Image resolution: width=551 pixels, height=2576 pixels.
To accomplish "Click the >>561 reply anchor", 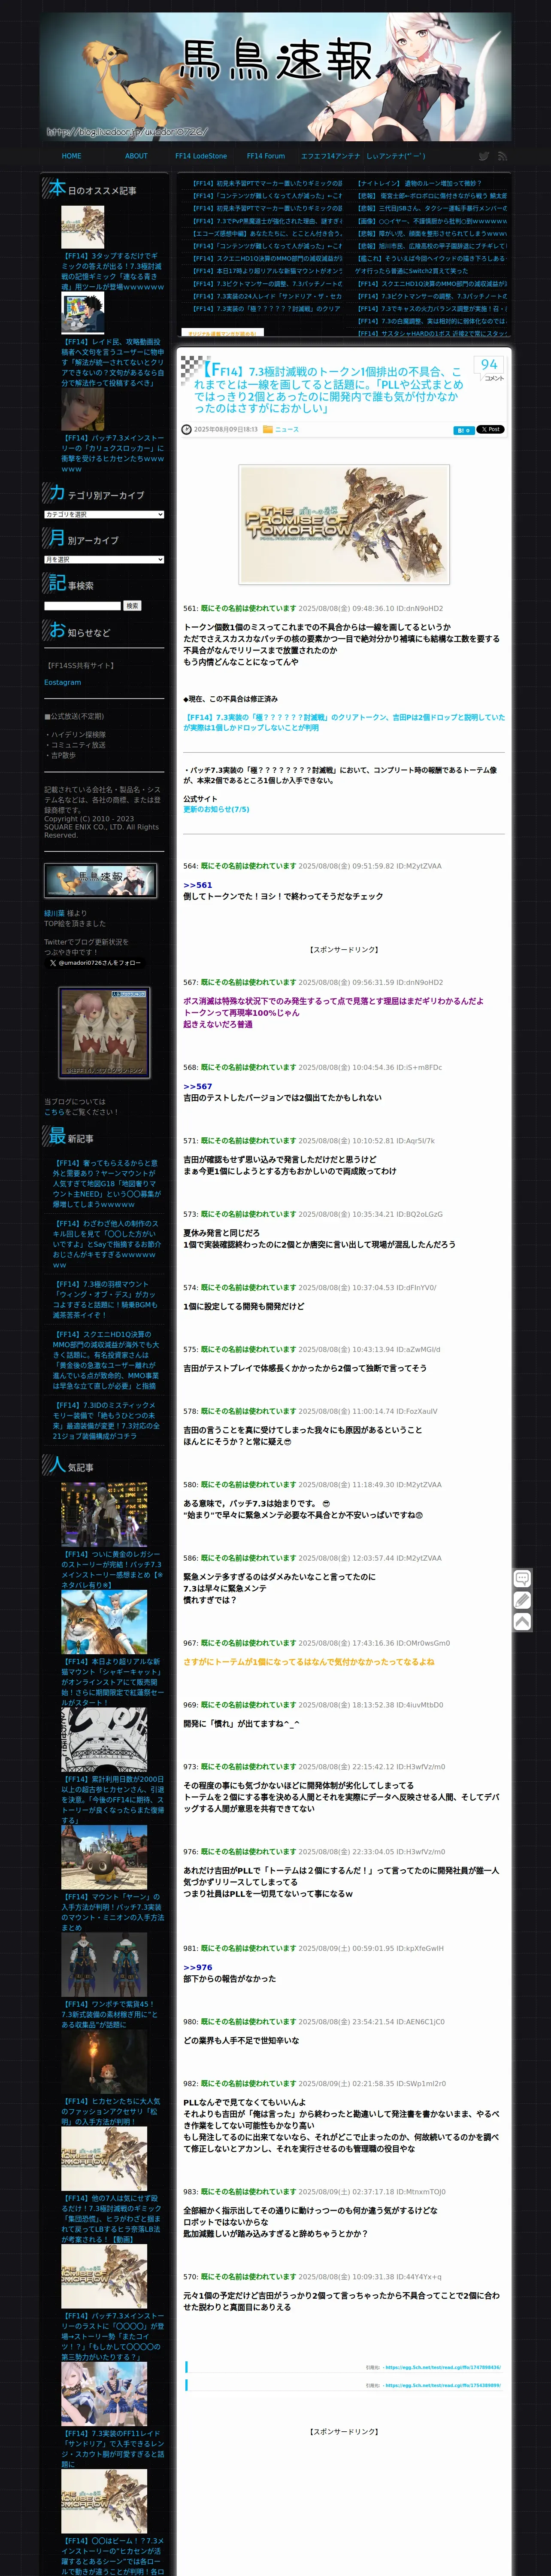I will 197,885.
